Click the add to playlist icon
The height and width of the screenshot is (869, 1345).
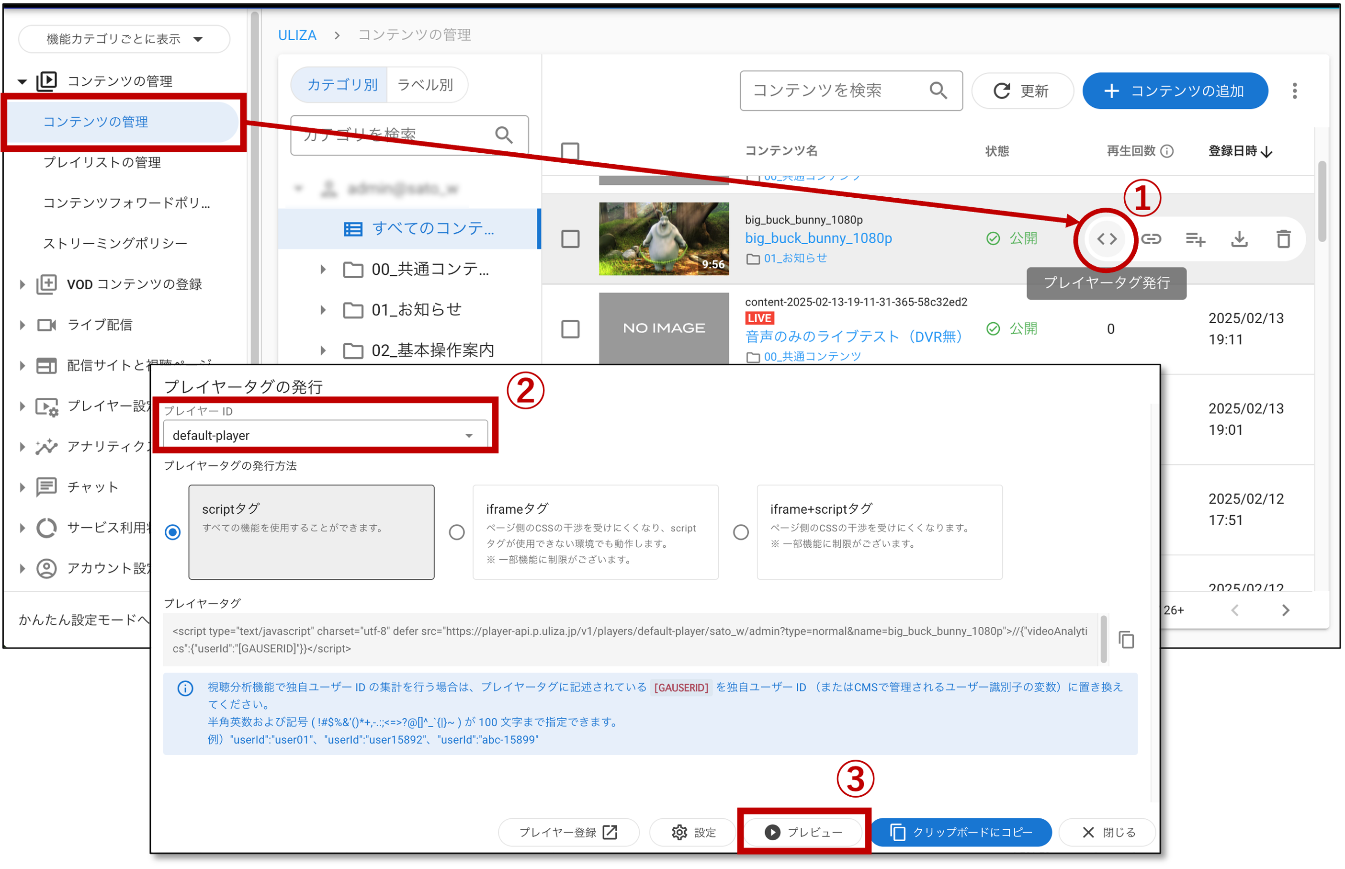(x=1195, y=239)
